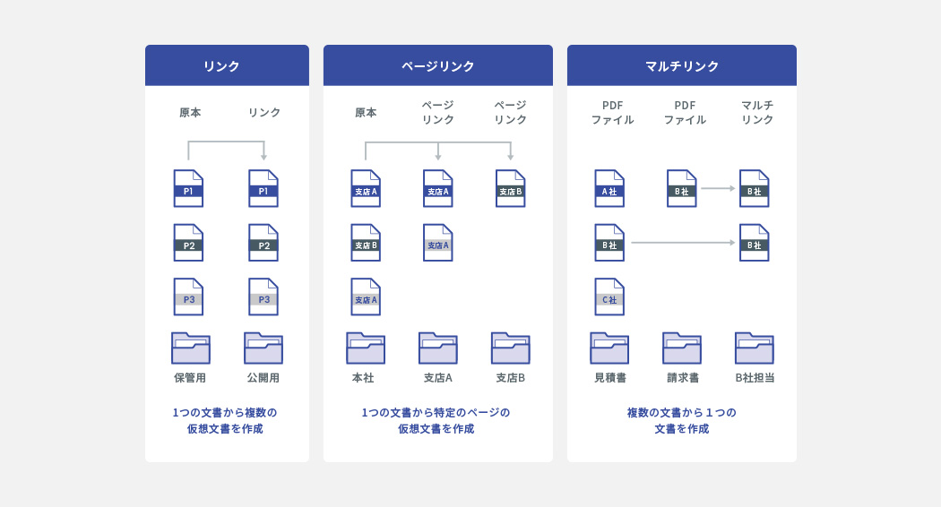This screenshot has width=941, height=507.
Task: Open the 支店B folder icon
Action: (510, 348)
